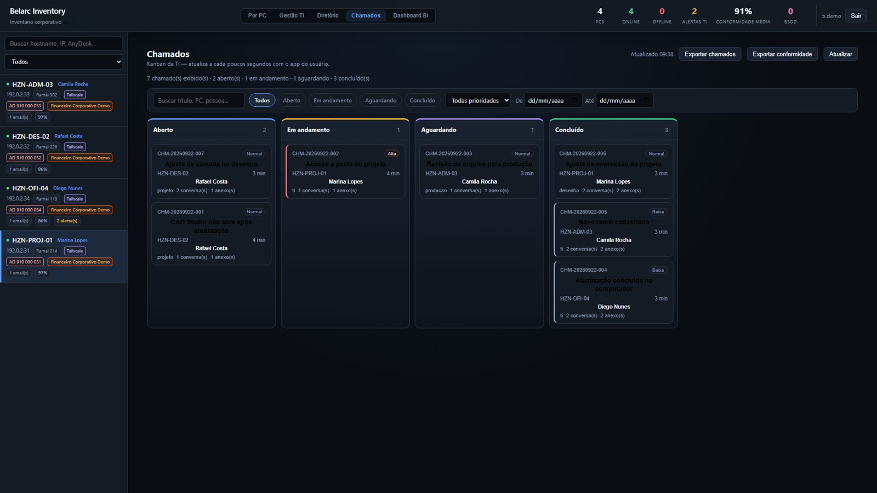The width and height of the screenshot is (877, 493).
Task: Click 'AD 910 000 032' badge of HZN-DES-02
Action: tap(25, 158)
